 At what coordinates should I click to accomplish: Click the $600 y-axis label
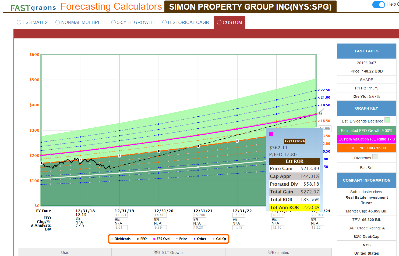(34, 55)
